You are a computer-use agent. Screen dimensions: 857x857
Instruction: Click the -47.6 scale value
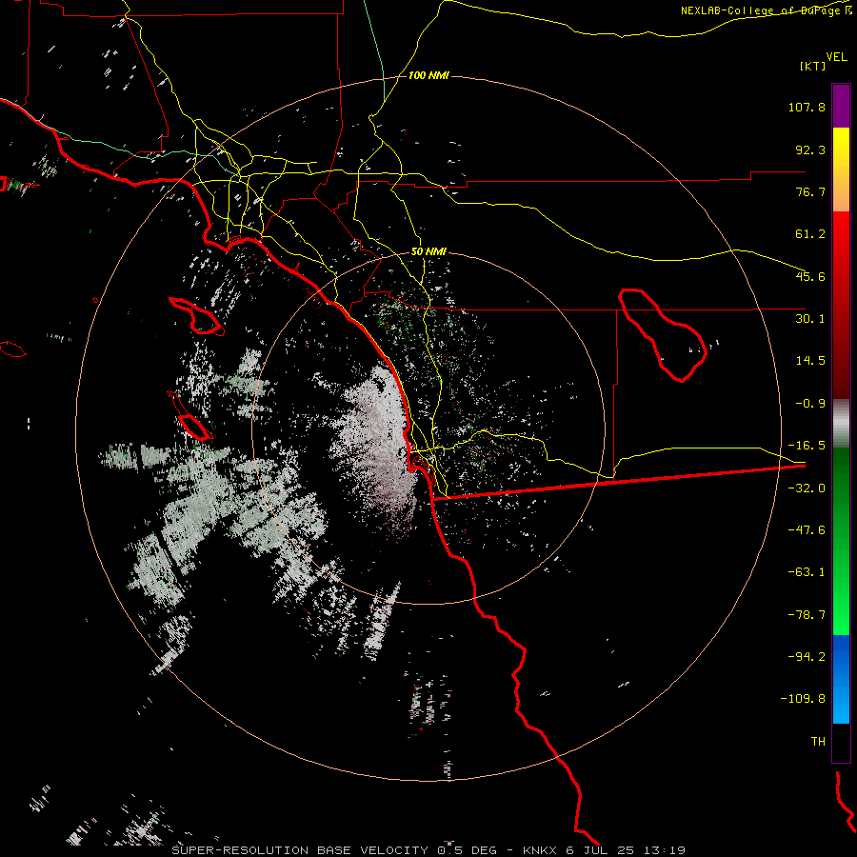pyautogui.click(x=807, y=530)
